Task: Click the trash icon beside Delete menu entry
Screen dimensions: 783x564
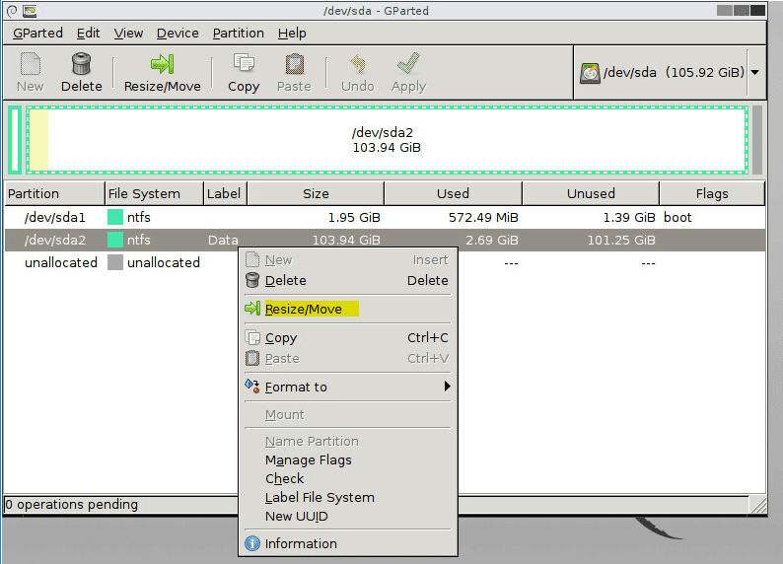Action: coord(252,280)
